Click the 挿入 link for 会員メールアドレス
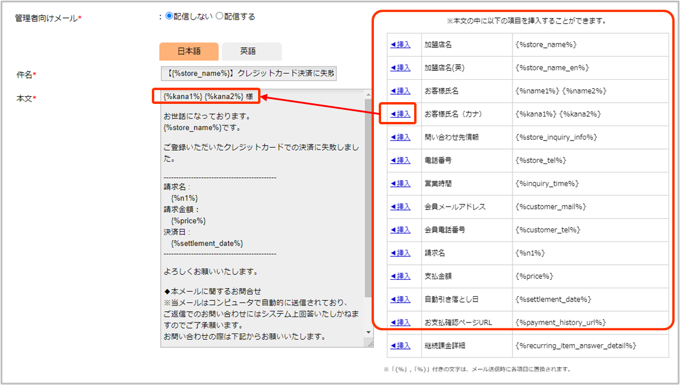 [400, 207]
